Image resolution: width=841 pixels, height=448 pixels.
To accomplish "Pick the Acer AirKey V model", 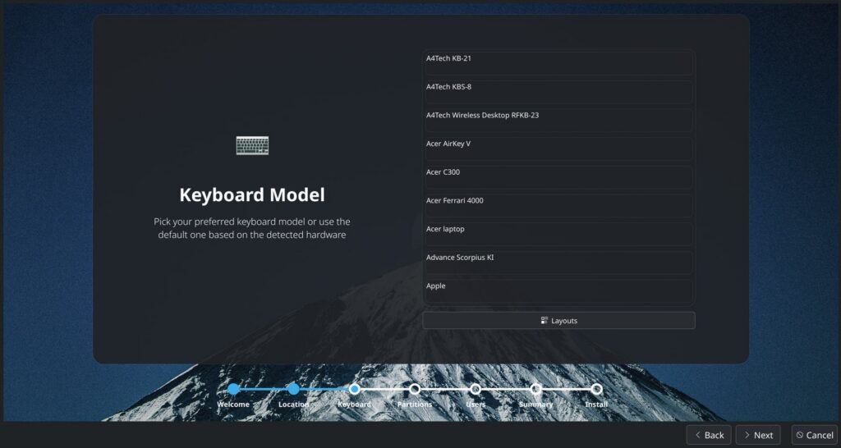I will pyautogui.click(x=558, y=149).
